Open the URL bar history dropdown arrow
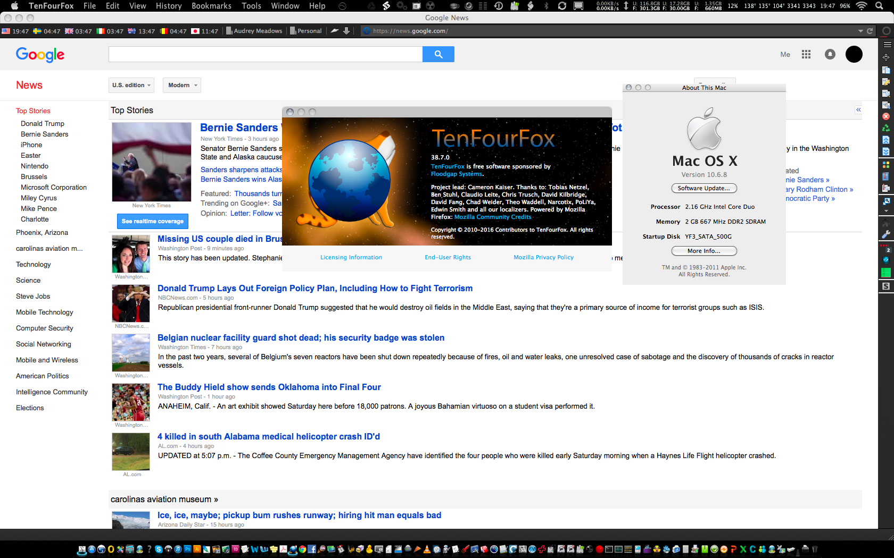 [x=860, y=31]
